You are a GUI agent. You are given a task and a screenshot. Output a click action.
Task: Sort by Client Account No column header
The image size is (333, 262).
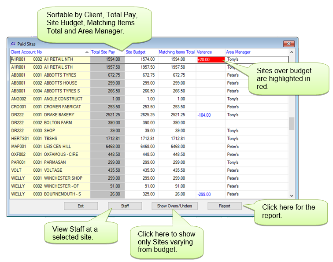pyautogui.click(x=26, y=52)
